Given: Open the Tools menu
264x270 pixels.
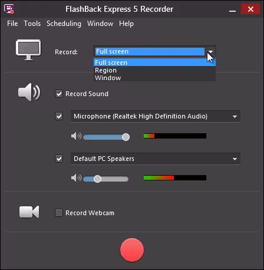Looking at the screenshot, I should (32, 24).
